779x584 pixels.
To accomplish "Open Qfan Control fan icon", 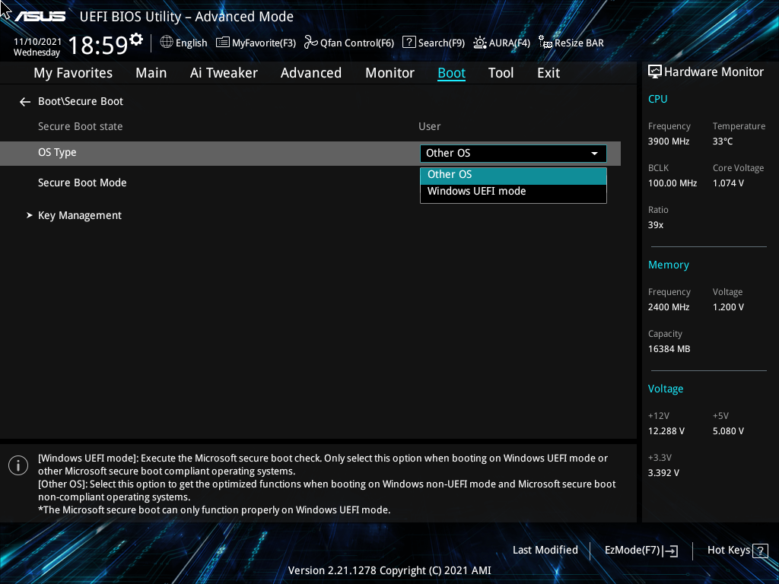I will [x=311, y=43].
